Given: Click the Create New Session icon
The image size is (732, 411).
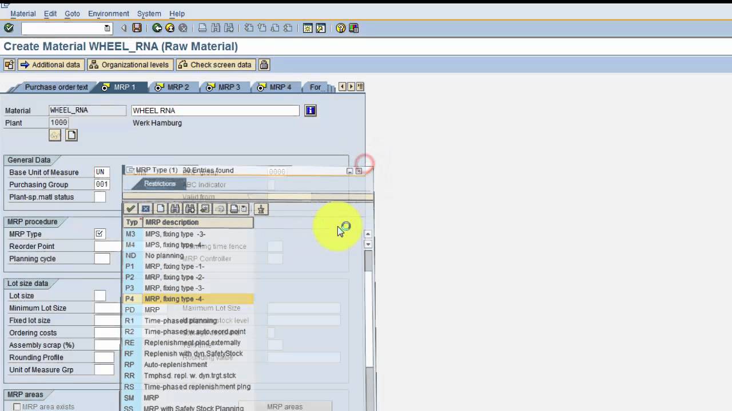Looking at the screenshot, I should pyautogui.click(x=308, y=28).
